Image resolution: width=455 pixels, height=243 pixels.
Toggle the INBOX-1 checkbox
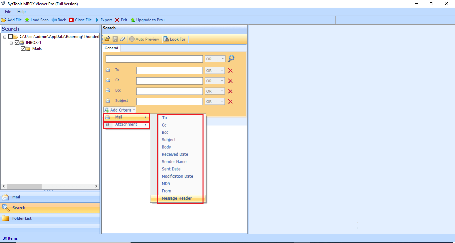pos(17,43)
